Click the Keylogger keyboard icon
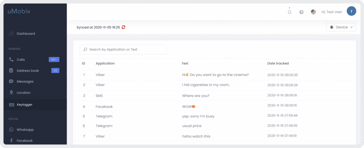364x148 pixels. click(11, 105)
